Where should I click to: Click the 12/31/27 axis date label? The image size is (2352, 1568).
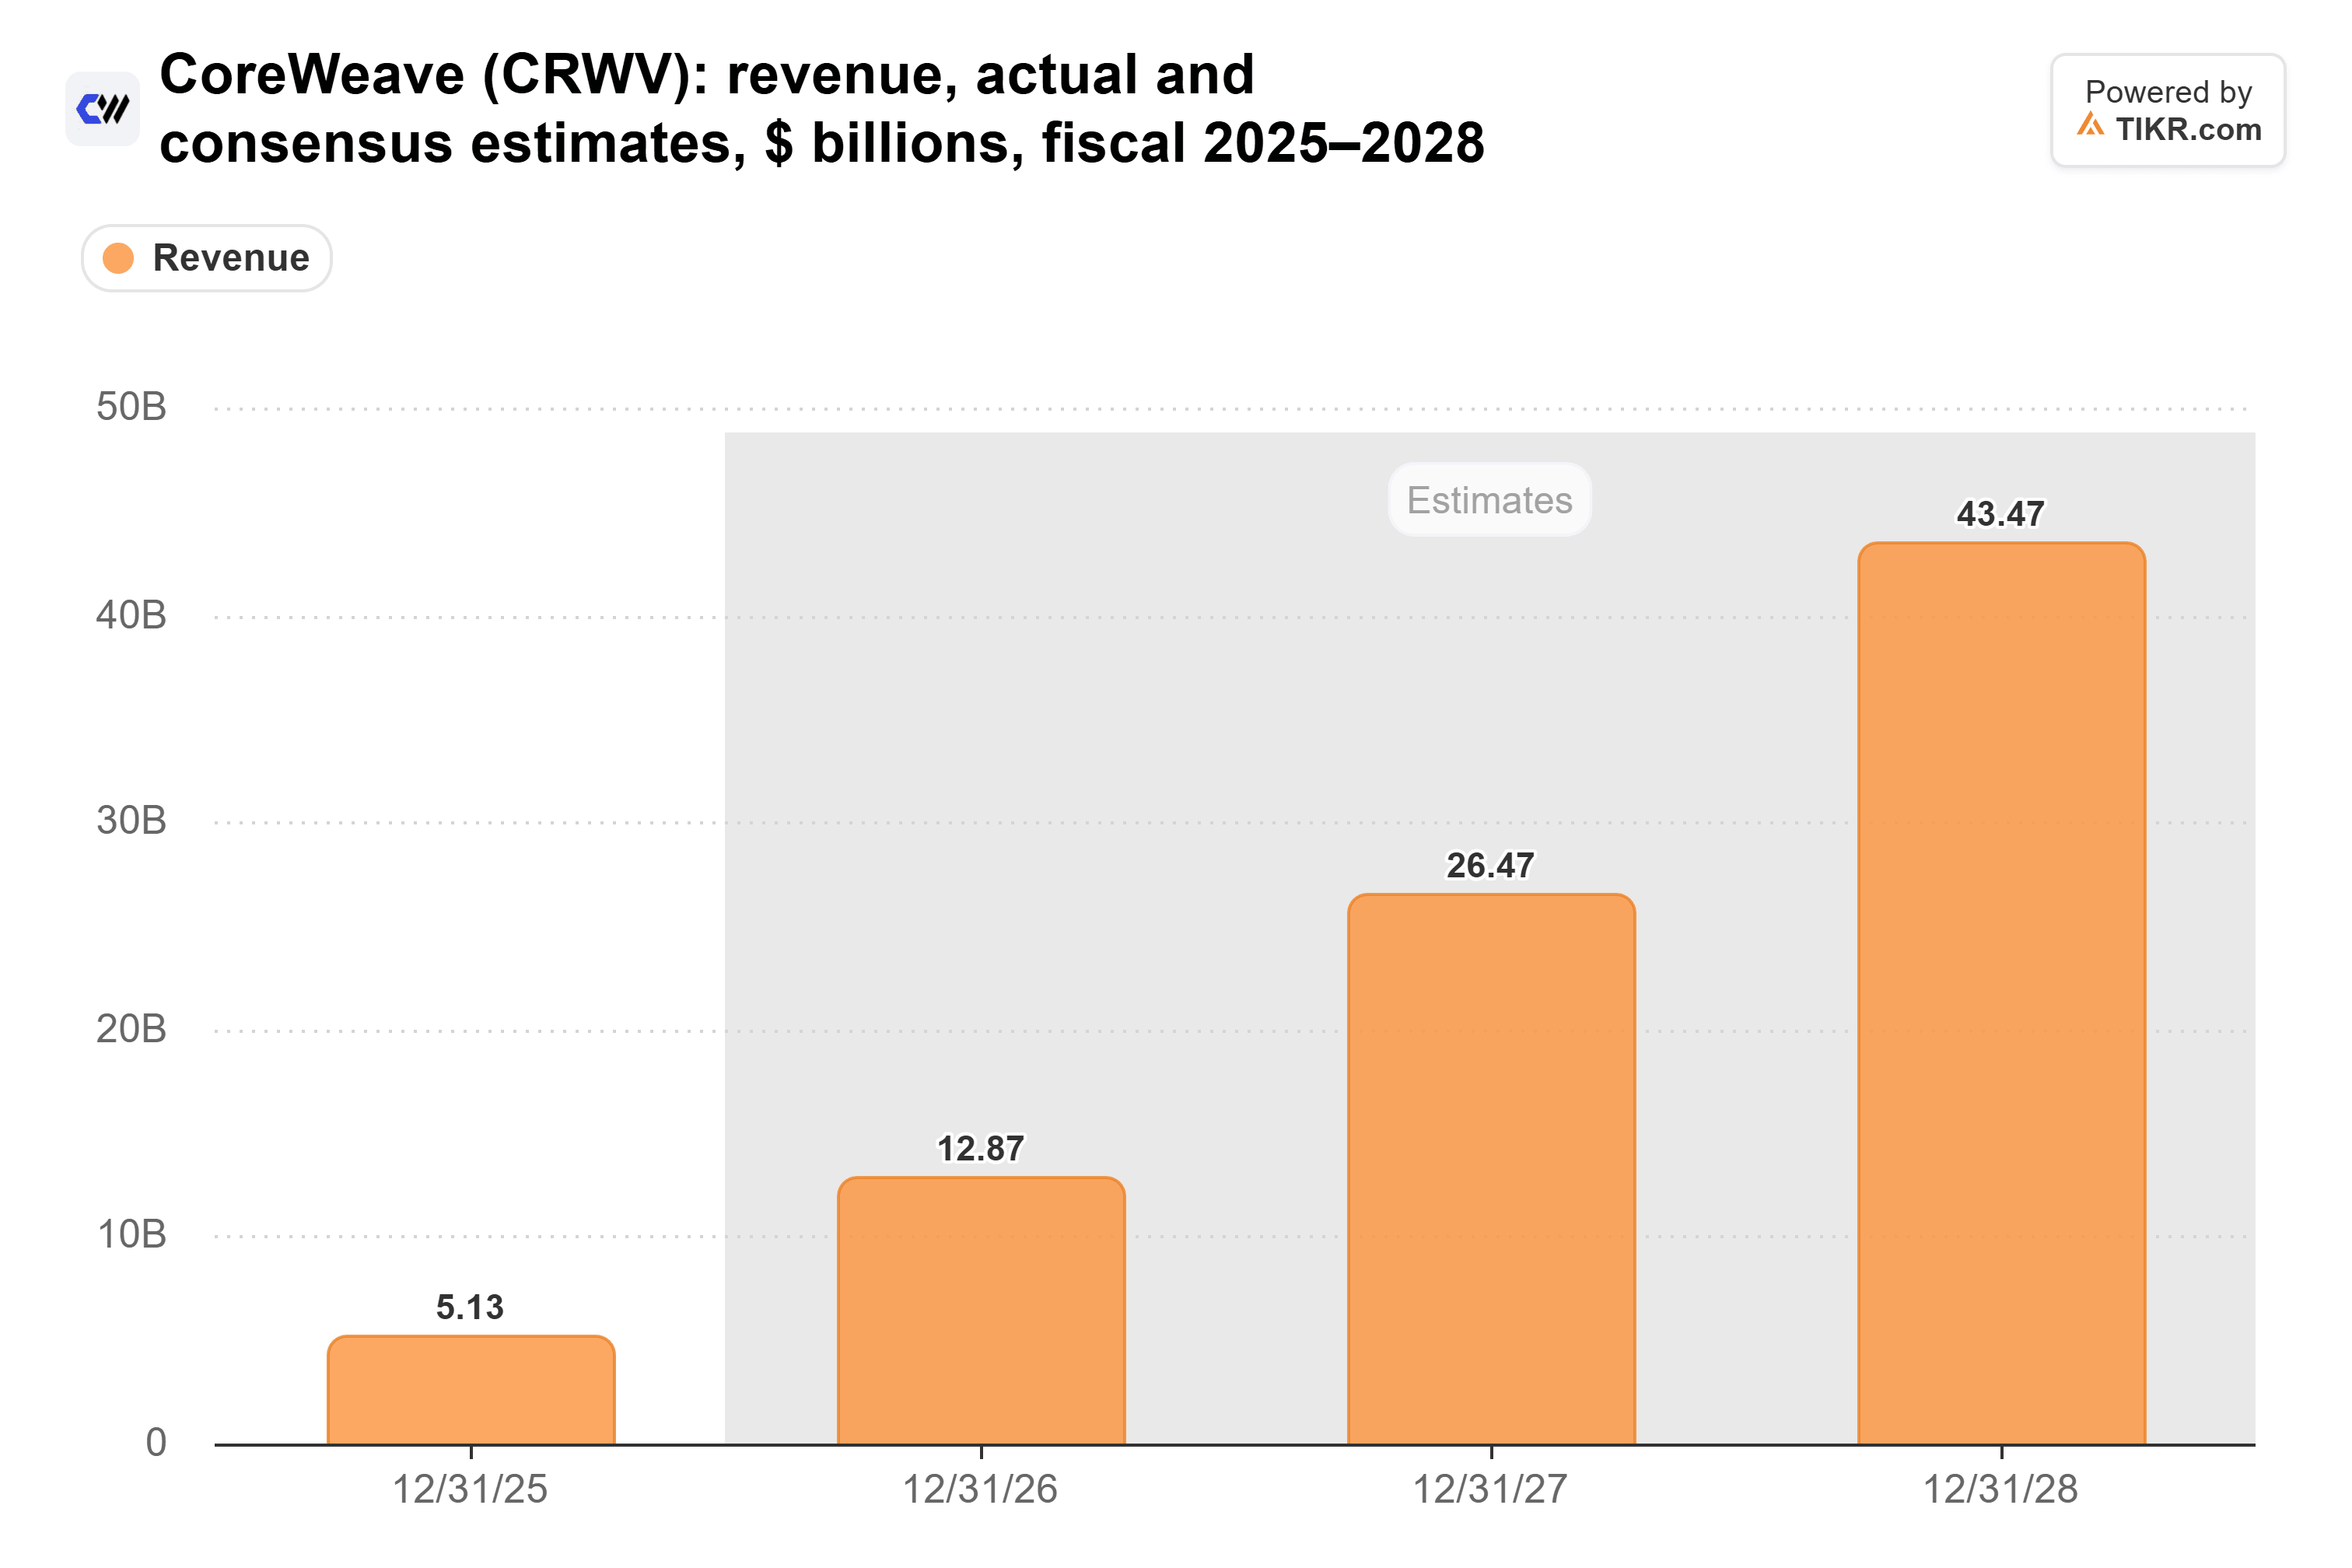click(1490, 1489)
